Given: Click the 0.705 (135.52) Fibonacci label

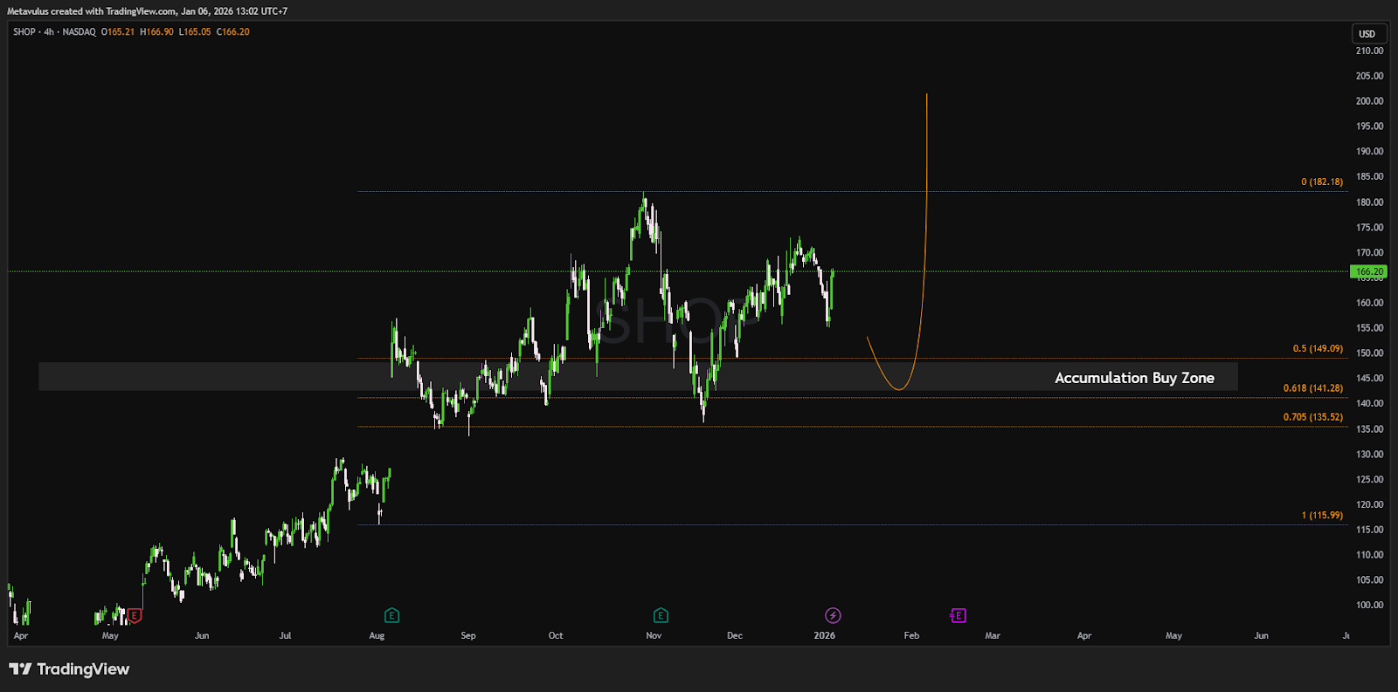Looking at the screenshot, I should point(1312,416).
